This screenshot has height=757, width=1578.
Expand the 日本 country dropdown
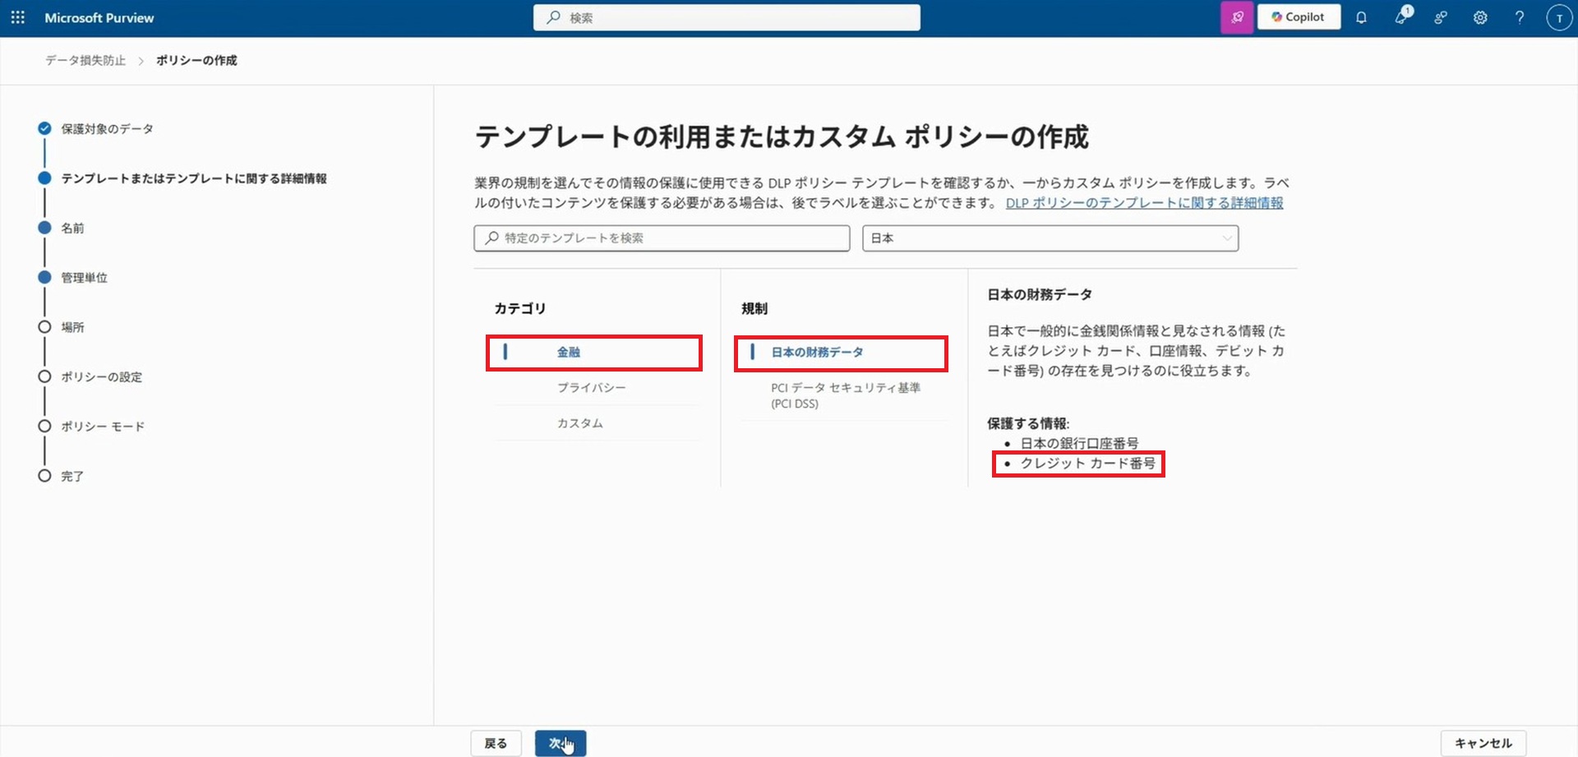coord(1050,238)
